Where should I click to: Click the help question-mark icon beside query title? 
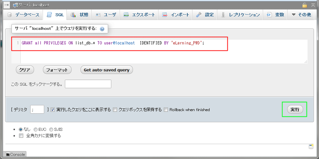point(102,29)
